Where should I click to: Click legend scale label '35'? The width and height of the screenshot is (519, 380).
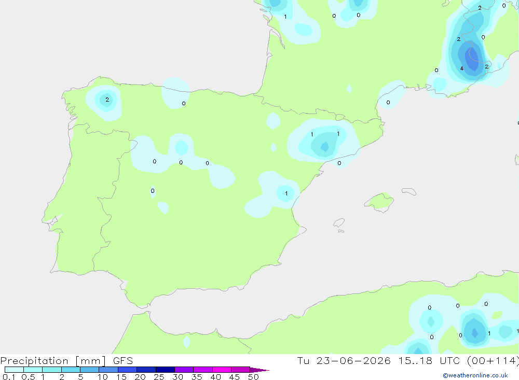pos(197,377)
